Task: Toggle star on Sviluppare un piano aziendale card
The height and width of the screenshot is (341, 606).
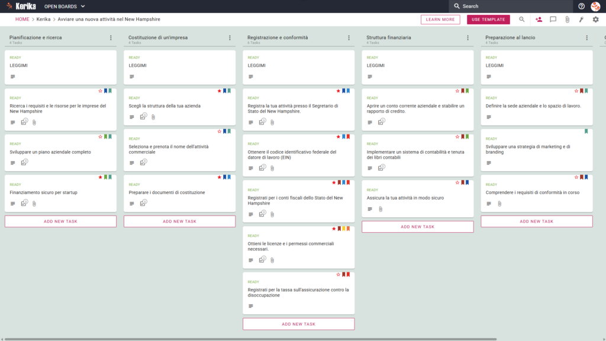Action: pyautogui.click(x=100, y=137)
